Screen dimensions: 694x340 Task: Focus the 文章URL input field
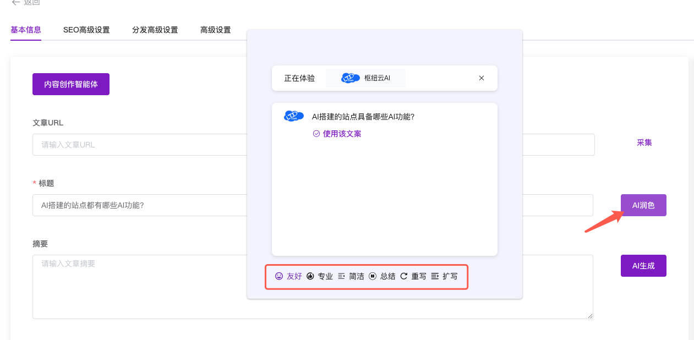(138, 145)
